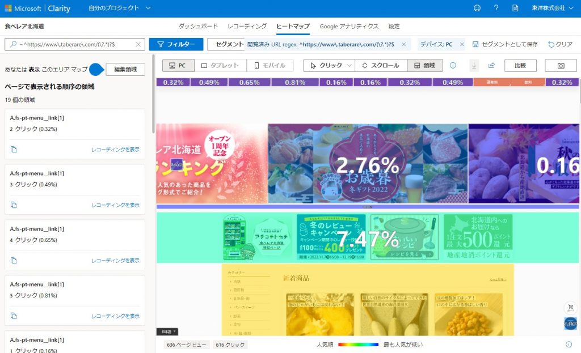Select the 領域 heatmap type
The width and height of the screenshot is (581, 353).
pos(425,66)
